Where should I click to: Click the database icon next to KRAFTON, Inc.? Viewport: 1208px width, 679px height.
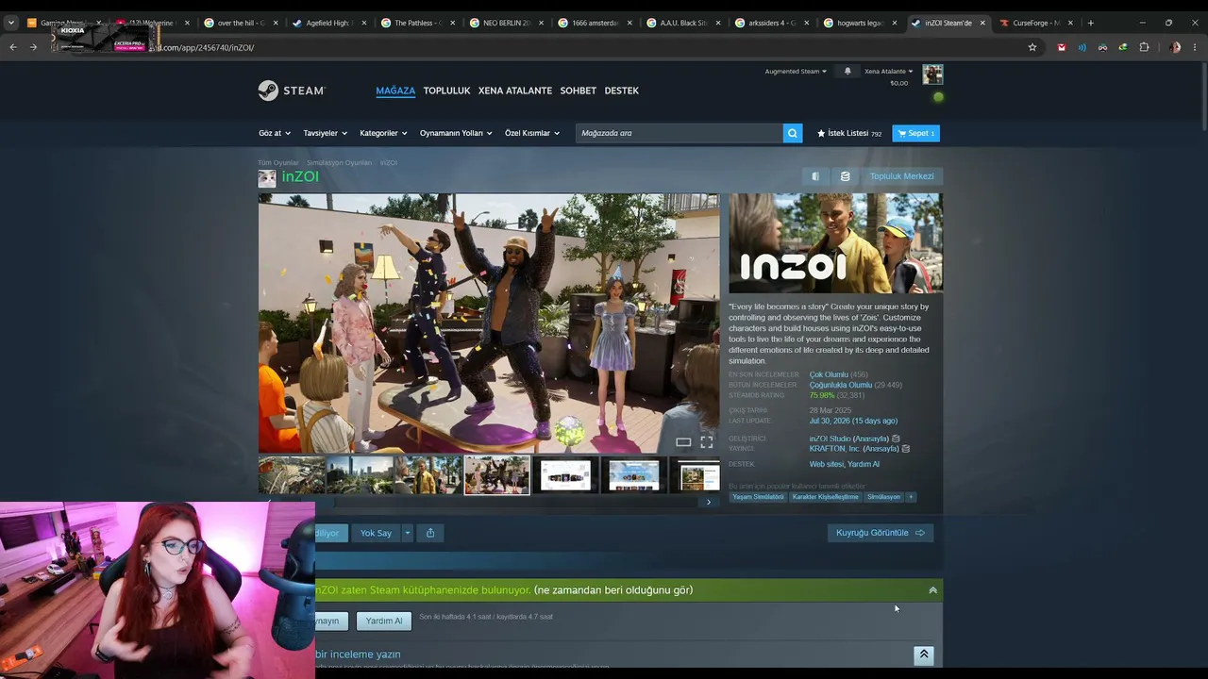[x=905, y=449]
